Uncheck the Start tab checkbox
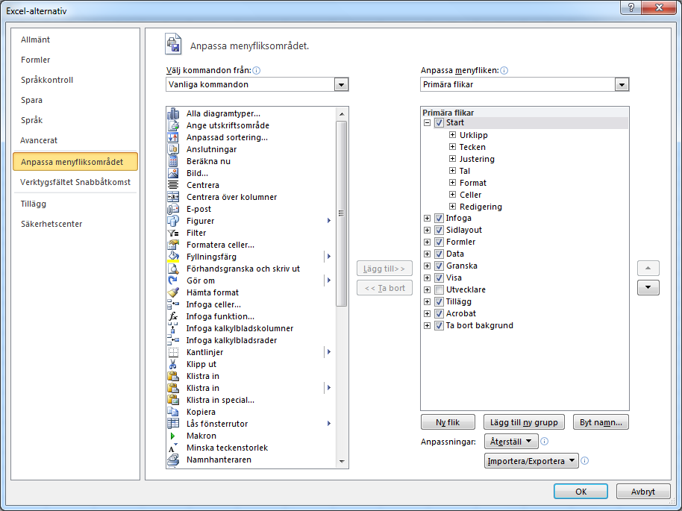Viewport: 682px width, 511px height. (x=439, y=123)
